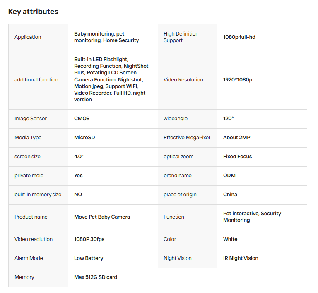Click the Application attribute label
Viewport: 318px width, 293px height.
[28, 37]
